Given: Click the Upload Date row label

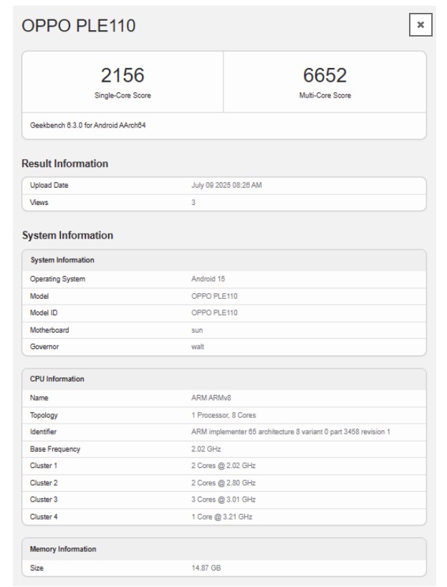Looking at the screenshot, I should click(x=49, y=186).
